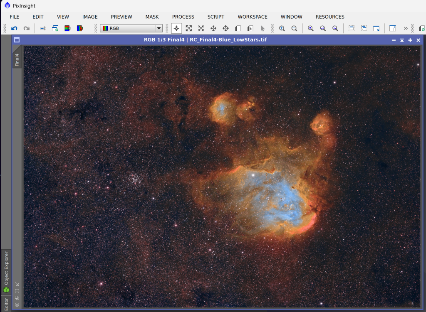This screenshot has height=312, width=426.
Task: Click the Undo arrow in the toolbar
Action: pyautogui.click(x=14, y=28)
